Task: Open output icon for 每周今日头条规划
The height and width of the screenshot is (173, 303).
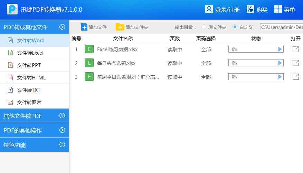Action: pos(296,77)
